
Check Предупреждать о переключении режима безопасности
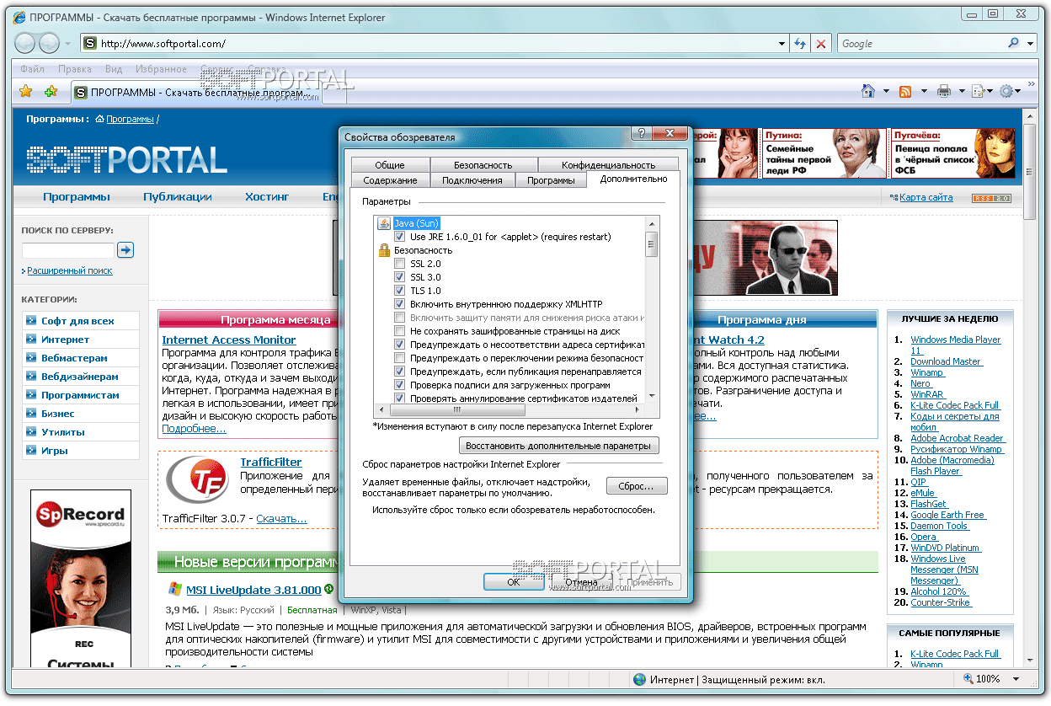pos(400,358)
